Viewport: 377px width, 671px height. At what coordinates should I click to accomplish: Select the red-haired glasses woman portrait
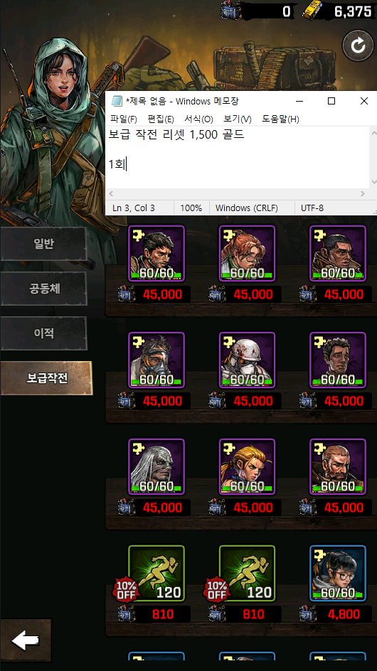248,254
